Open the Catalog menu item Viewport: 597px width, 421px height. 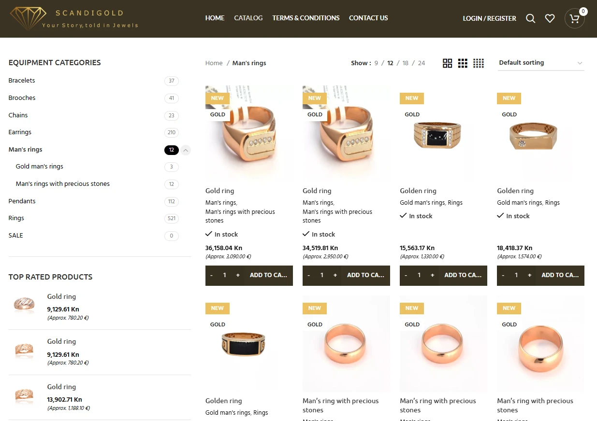tap(248, 18)
